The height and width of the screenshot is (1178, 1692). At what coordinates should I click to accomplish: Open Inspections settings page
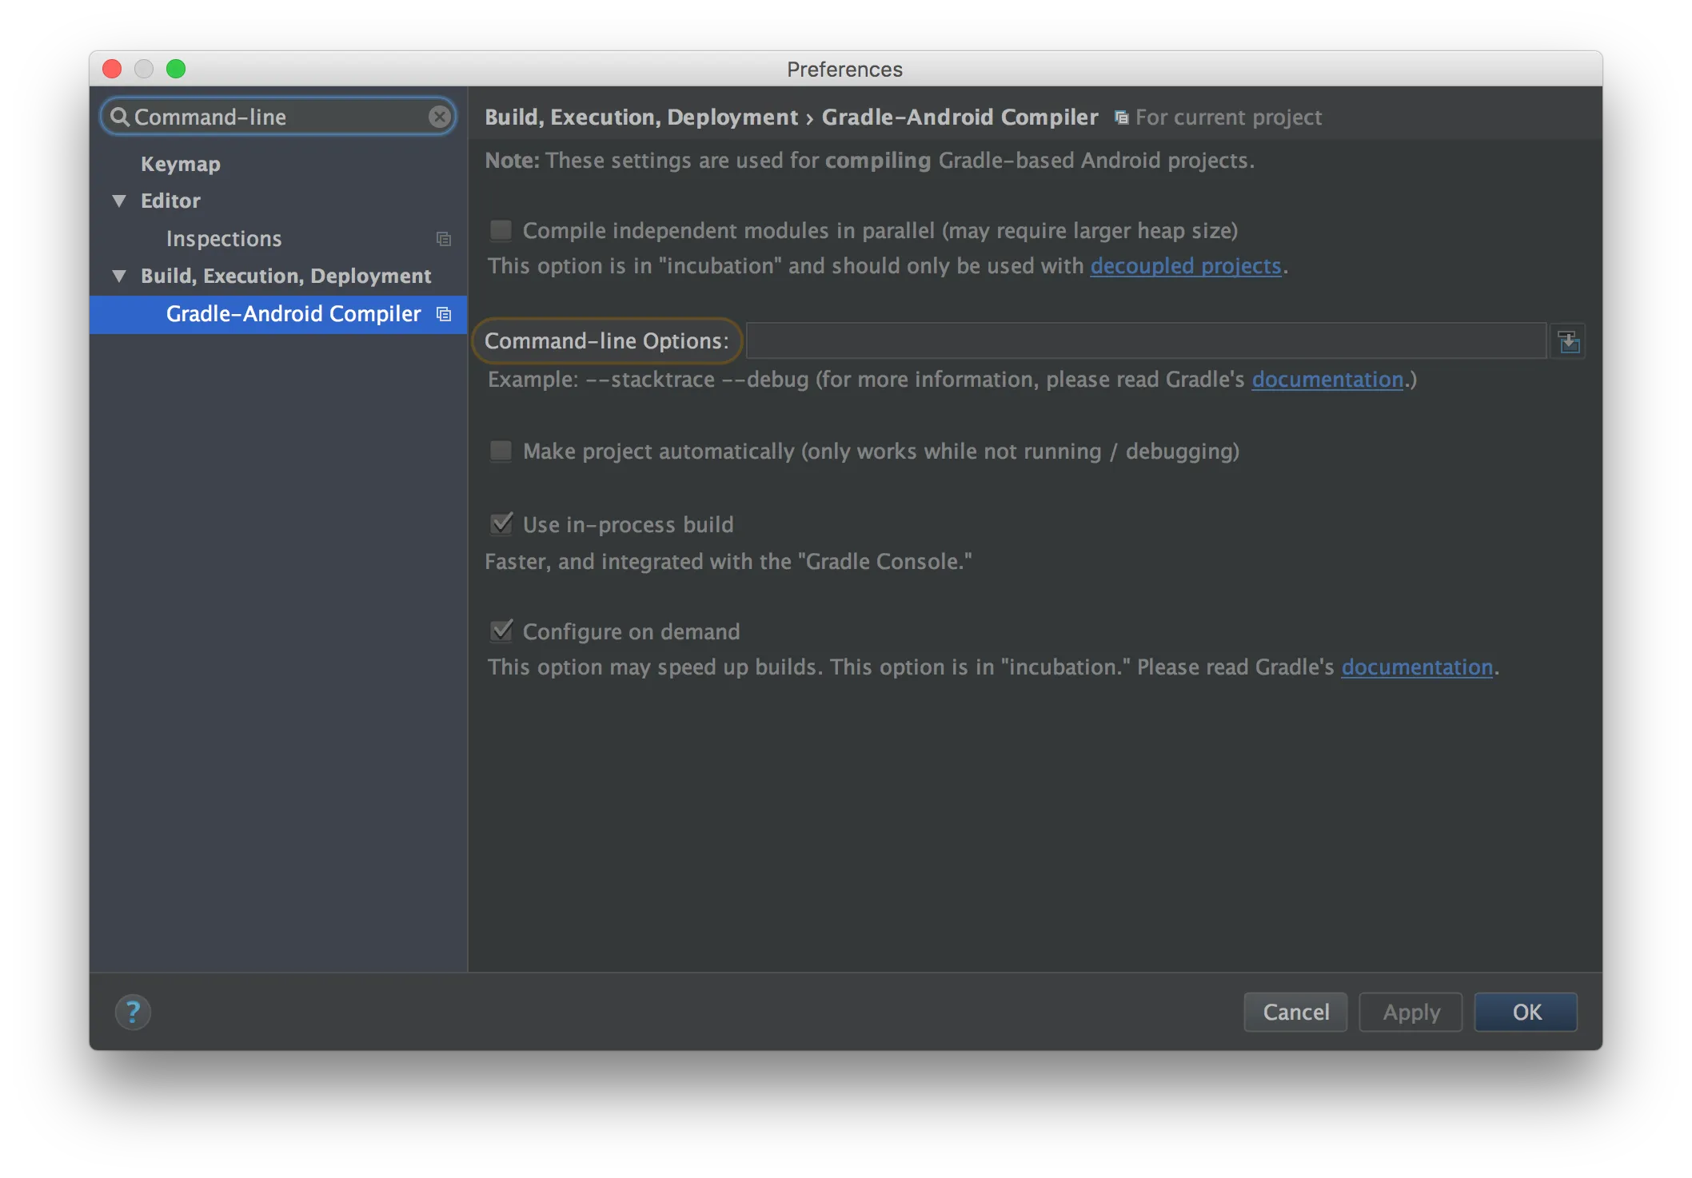tap(224, 239)
